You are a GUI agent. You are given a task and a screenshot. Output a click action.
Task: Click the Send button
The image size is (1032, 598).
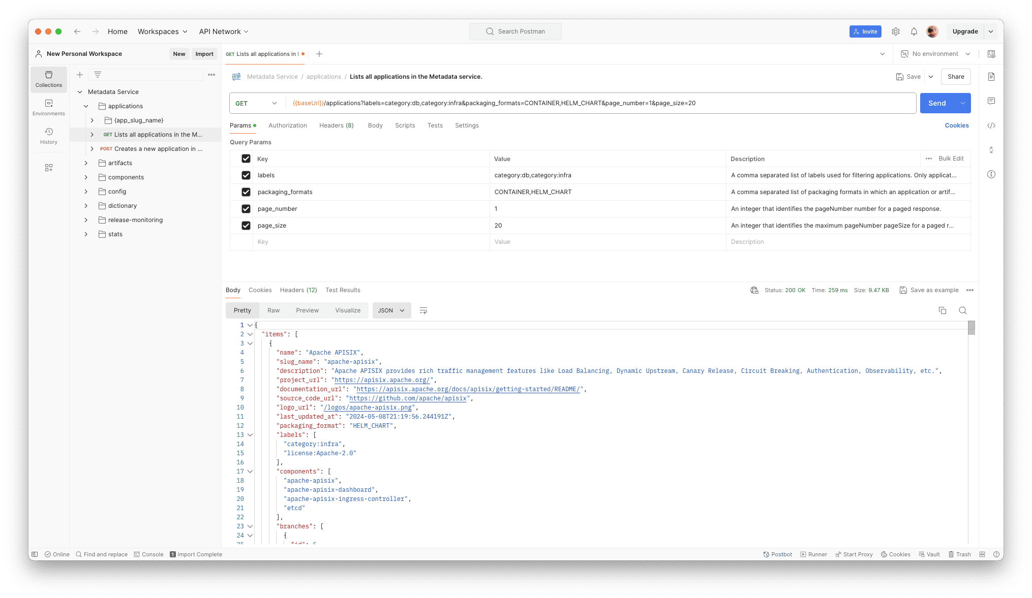point(937,103)
